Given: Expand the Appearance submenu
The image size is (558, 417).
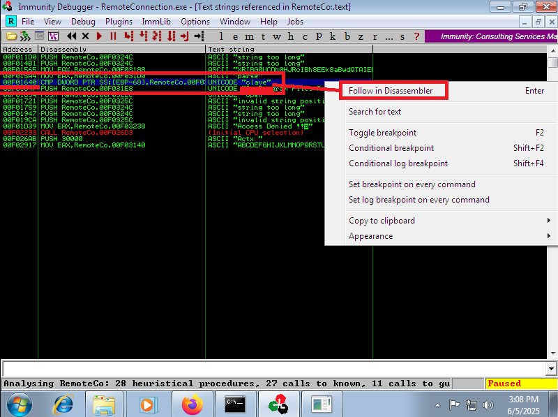Looking at the screenshot, I should point(442,236).
